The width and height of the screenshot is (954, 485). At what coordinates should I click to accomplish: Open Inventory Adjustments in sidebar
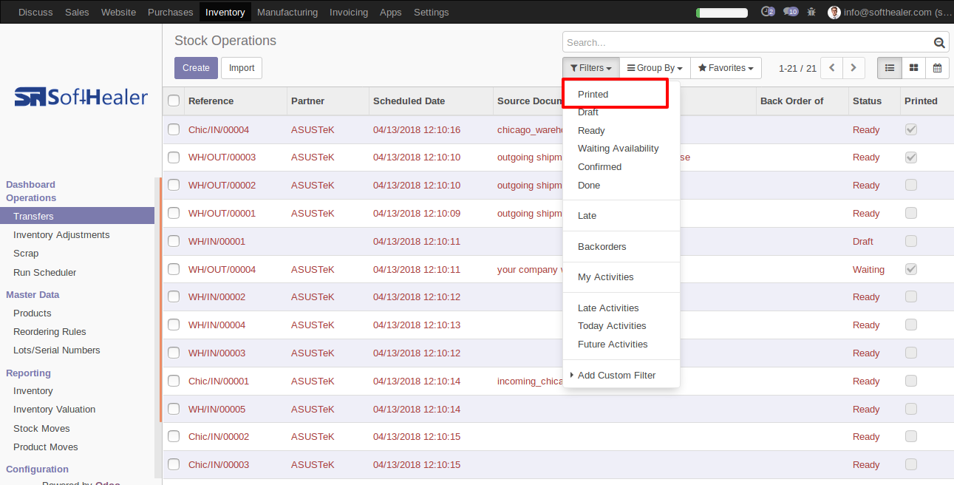pyautogui.click(x=61, y=235)
